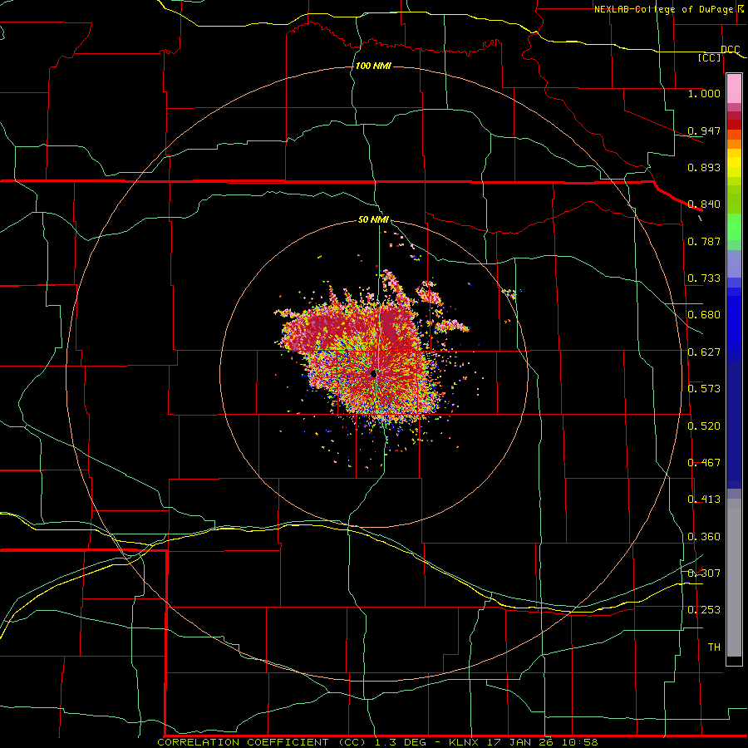Select the 0.520 scale value

(x=704, y=426)
